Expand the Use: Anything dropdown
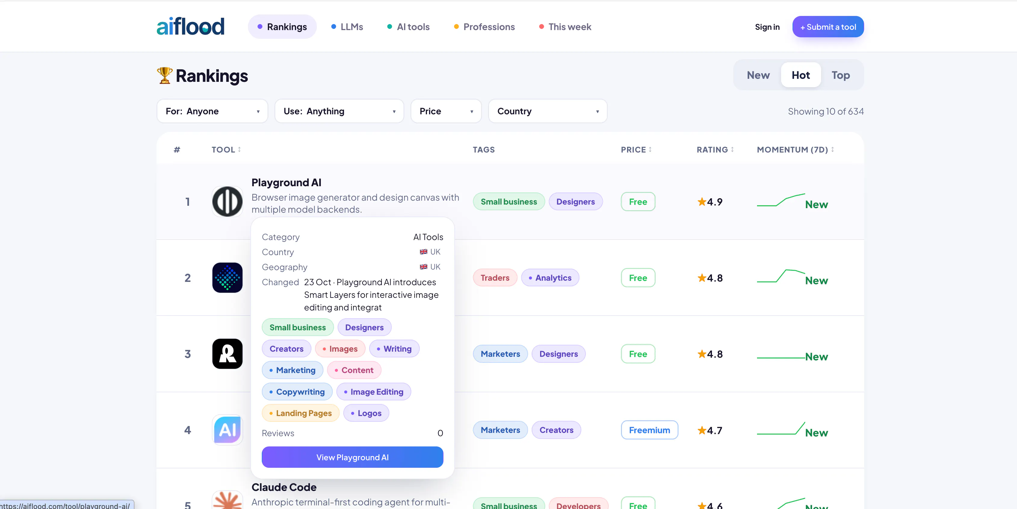1017x509 pixels. [339, 111]
